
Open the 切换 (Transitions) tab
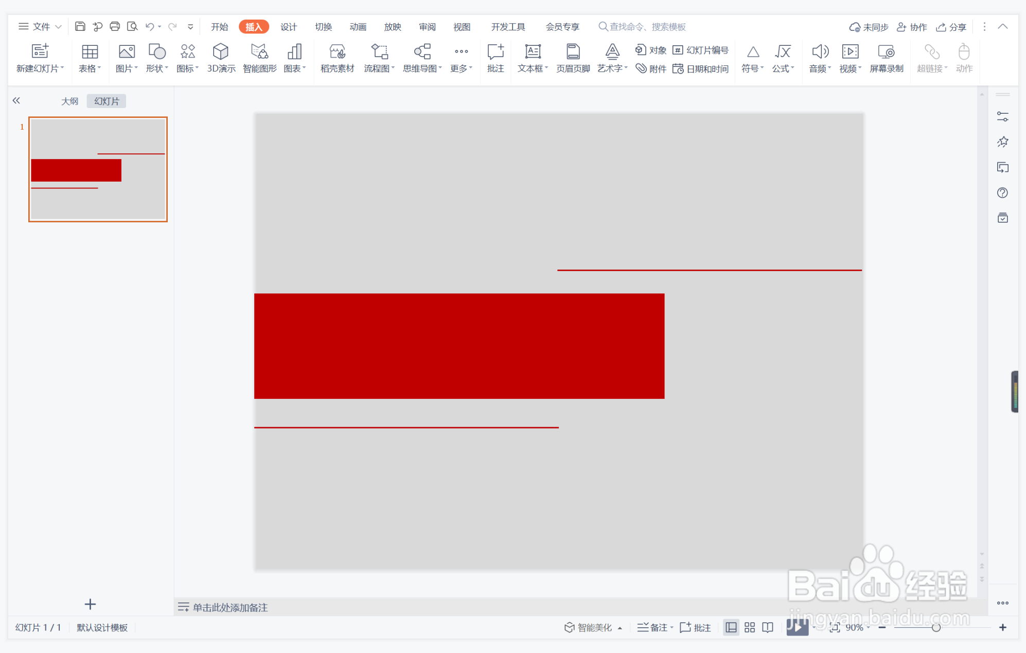pos(324,27)
